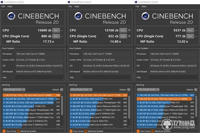This screenshot has width=200, height=133.
Task: Click Cinebench logo in i5-13600K window header
Action: (145, 16)
